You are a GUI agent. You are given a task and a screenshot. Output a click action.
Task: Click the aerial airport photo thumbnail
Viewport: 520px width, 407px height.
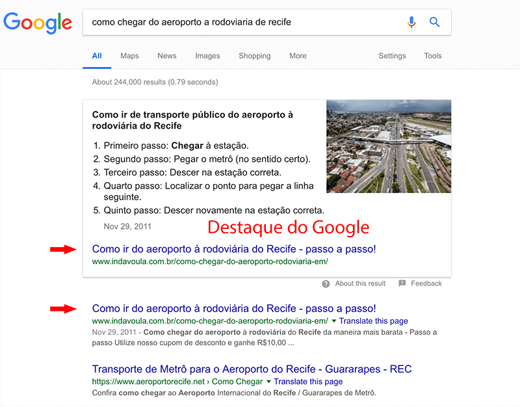coord(389,146)
